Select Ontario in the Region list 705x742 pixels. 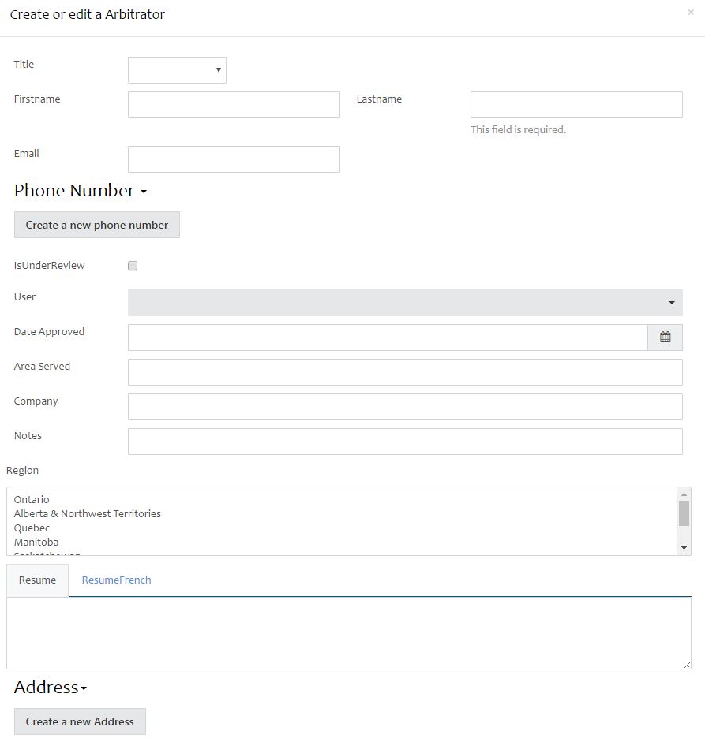32,500
